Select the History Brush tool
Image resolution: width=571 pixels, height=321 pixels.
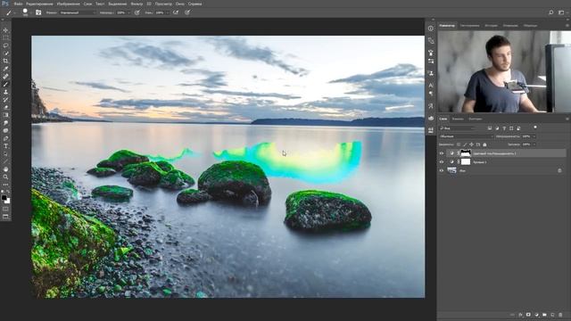tap(5, 100)
